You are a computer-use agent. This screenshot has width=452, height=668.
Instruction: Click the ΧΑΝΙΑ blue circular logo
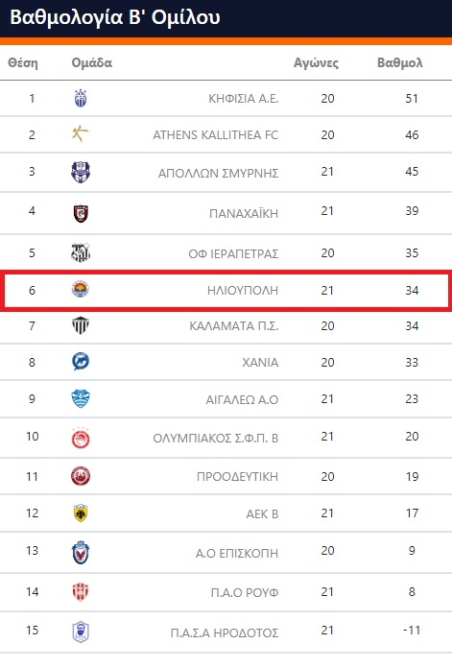[81, 362]
